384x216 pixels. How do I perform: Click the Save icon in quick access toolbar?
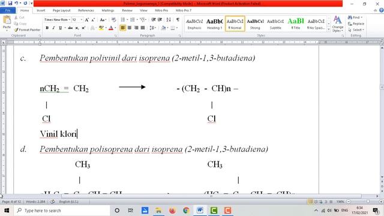pos(10,3)
